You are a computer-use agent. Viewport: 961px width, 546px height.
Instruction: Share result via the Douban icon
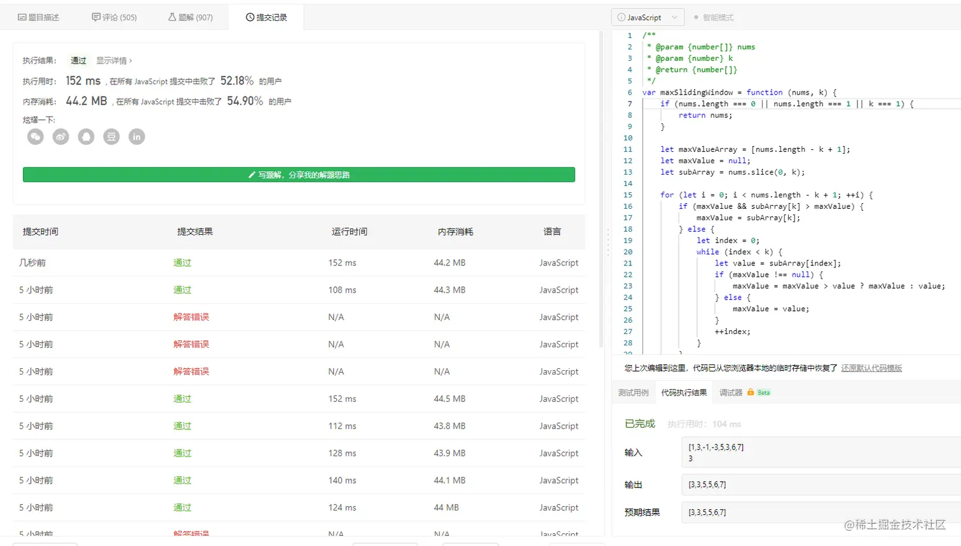(x=111, y=136)
